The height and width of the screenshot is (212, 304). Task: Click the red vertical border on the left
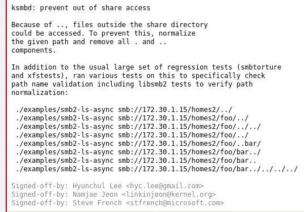pyautogui.click(x=6, y=106)
